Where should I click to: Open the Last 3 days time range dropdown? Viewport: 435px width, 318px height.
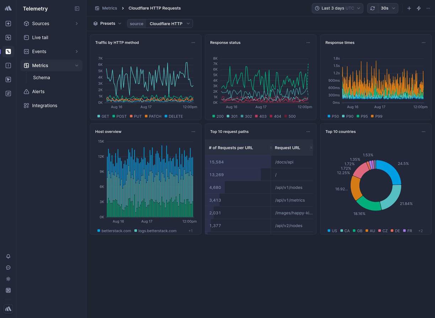337,8
